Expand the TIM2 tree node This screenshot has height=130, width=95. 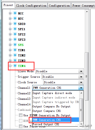[x=10, y=55]
